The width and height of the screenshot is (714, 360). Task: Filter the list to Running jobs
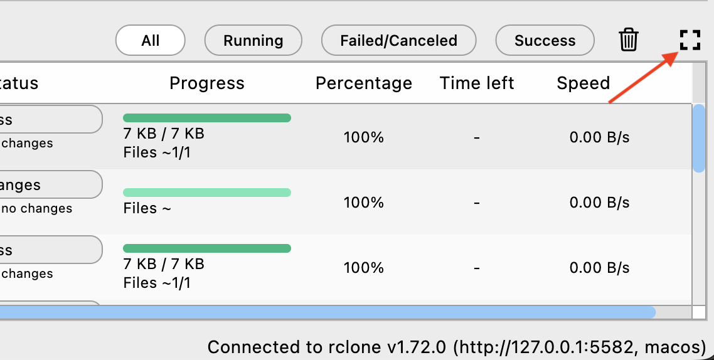253,41
